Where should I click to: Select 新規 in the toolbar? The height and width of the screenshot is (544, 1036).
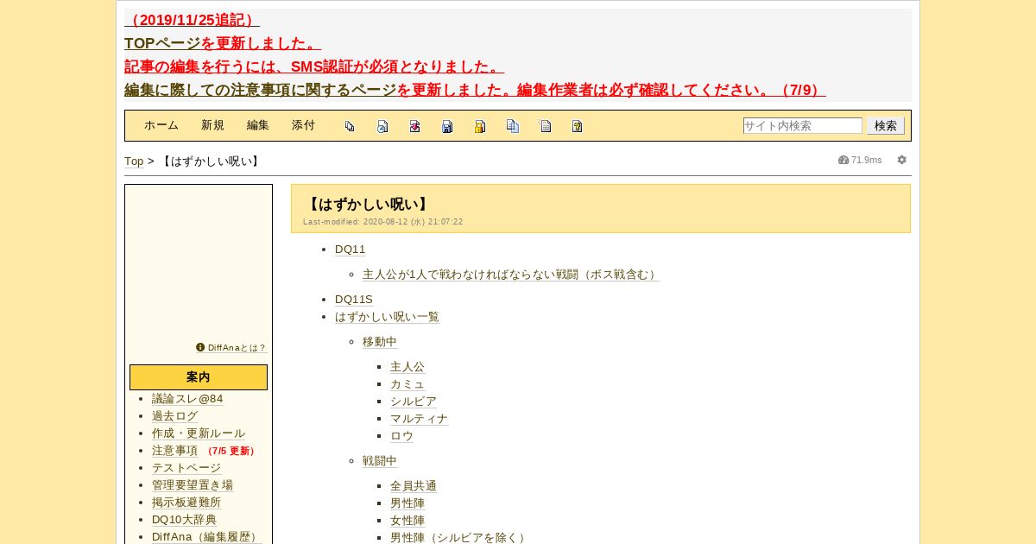coord(212,125)
